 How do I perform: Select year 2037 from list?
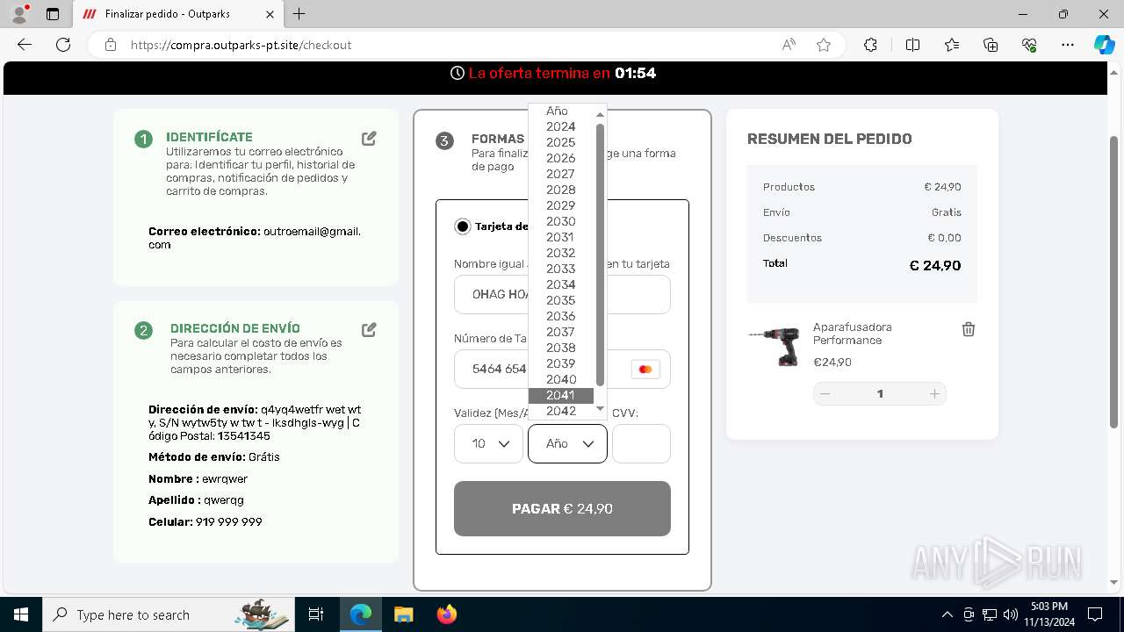click(561, 332)
